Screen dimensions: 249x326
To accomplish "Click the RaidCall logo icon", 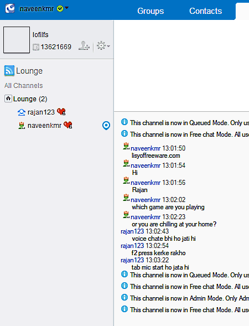I will [10, 8].
